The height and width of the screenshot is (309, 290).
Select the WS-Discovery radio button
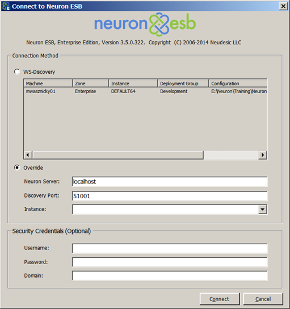pos(17,72)
